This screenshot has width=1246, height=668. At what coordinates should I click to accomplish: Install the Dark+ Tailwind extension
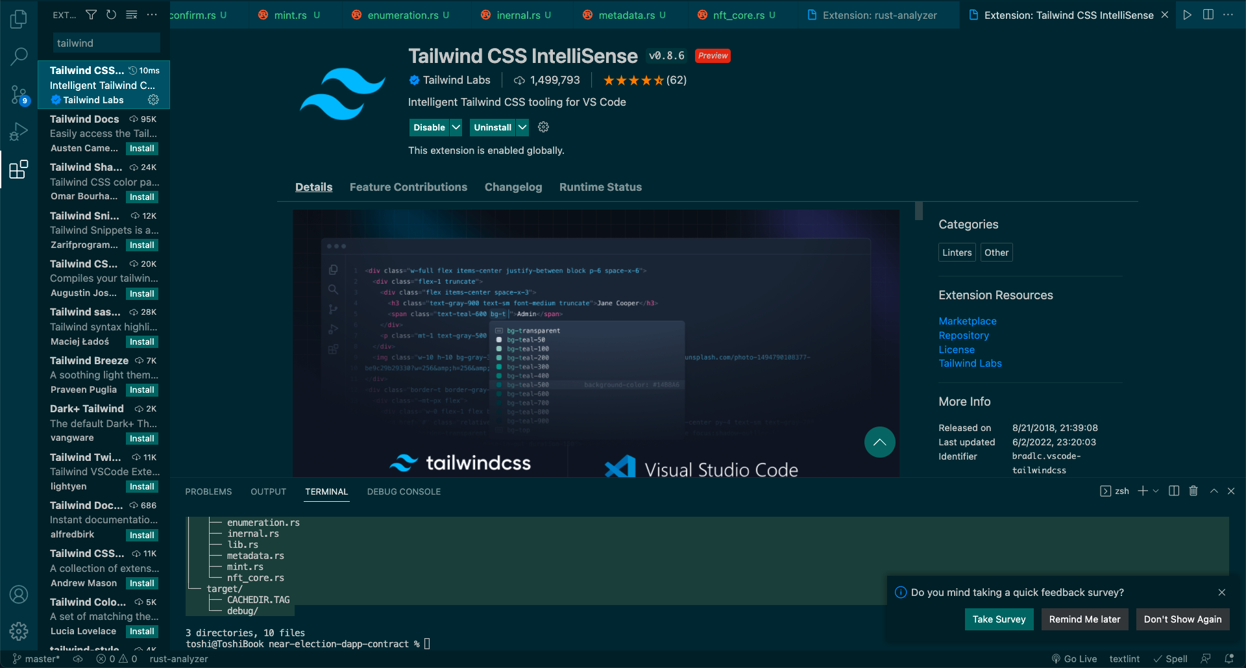pos(141,439)
